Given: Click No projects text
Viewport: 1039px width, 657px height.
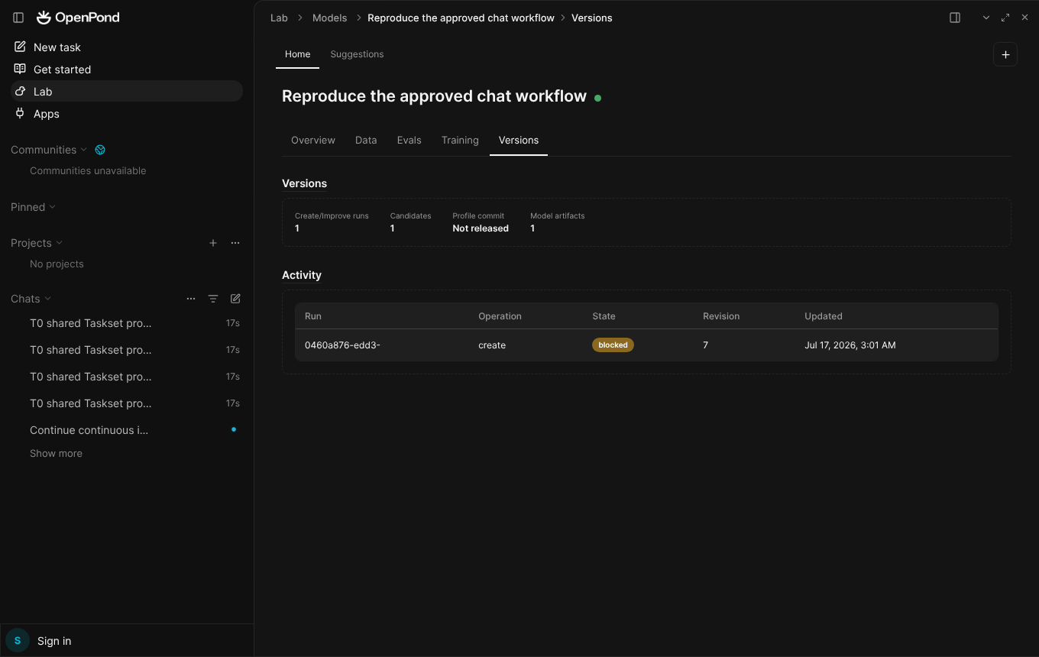Looking at the screenshot, I should [x=57, y=264].
